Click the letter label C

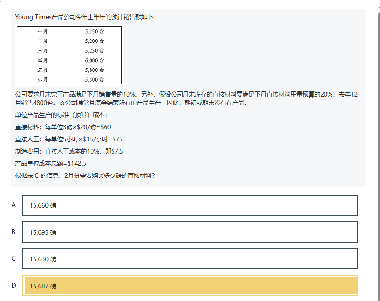(14, 258)
